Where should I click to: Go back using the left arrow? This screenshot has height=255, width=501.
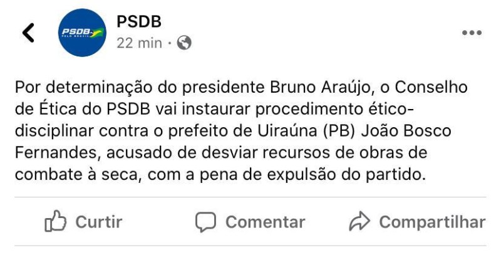(28, 33)
